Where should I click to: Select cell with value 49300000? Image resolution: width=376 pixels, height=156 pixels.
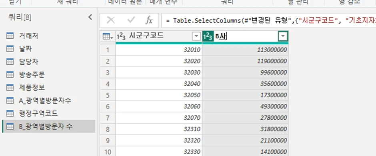245,107
